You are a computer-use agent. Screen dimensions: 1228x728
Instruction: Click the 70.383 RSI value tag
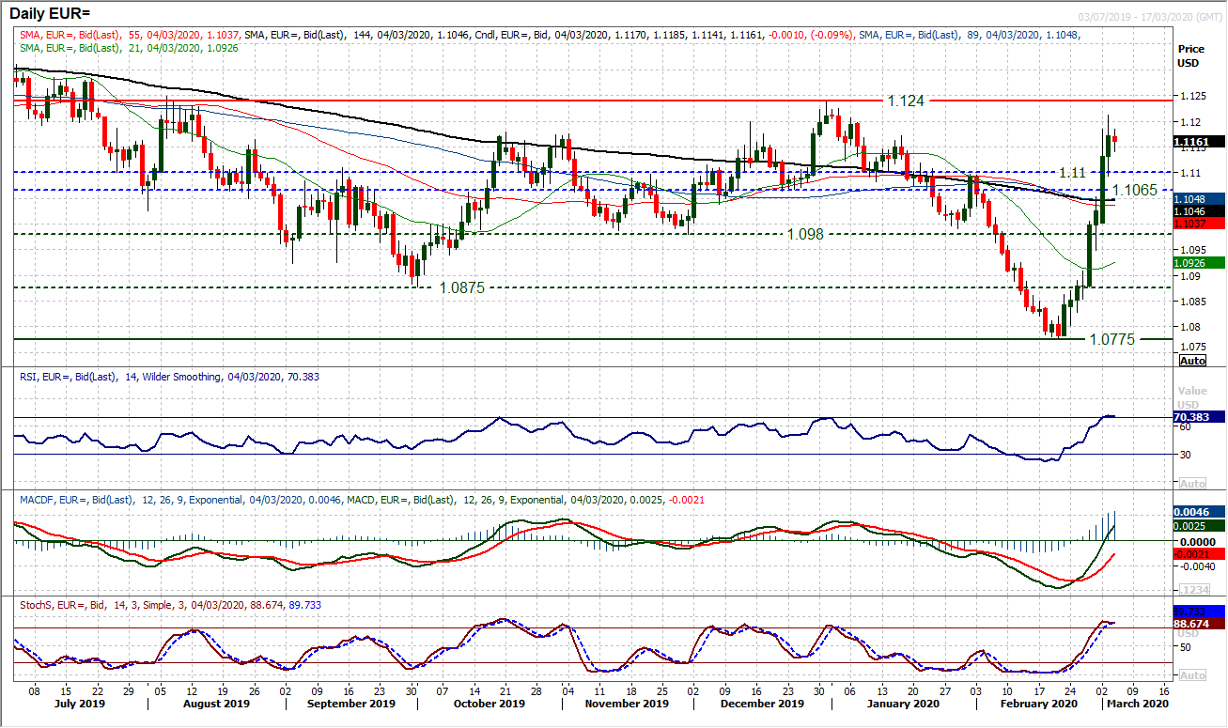[1199, 416]
